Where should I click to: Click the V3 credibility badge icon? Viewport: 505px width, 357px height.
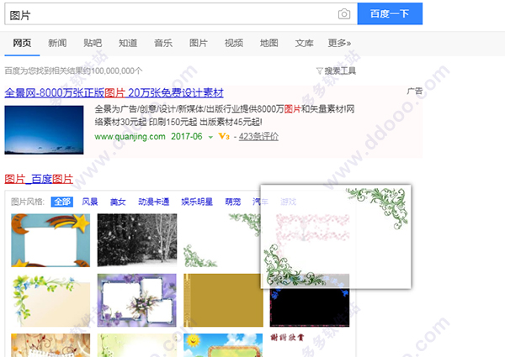coord(224,137)
